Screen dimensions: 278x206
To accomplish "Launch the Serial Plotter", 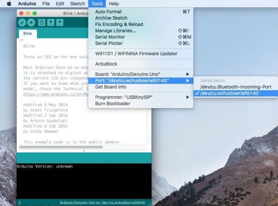I will pyautogui.click(x=141, y=43).
